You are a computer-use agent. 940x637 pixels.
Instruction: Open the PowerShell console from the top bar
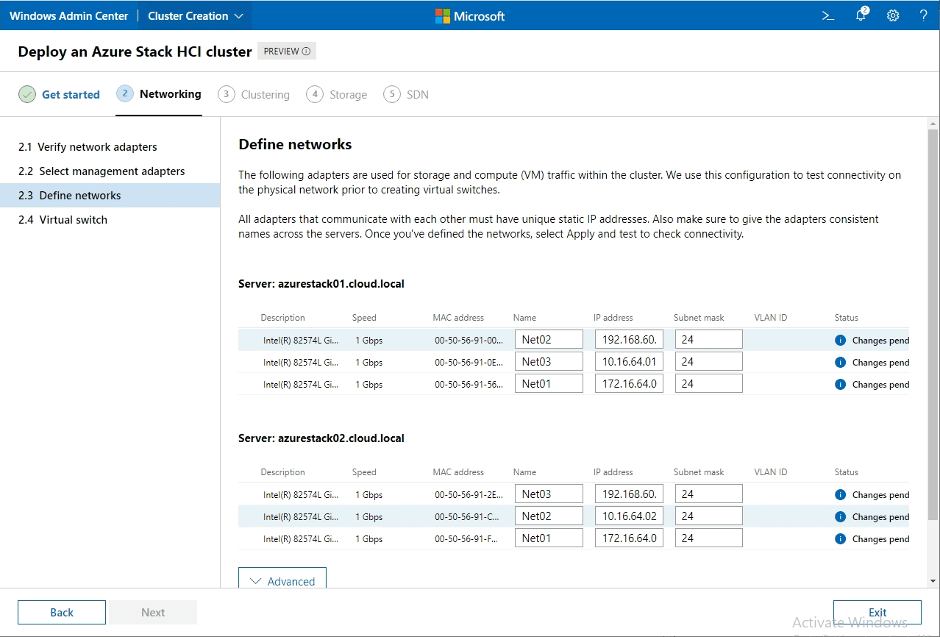point(827,15)
